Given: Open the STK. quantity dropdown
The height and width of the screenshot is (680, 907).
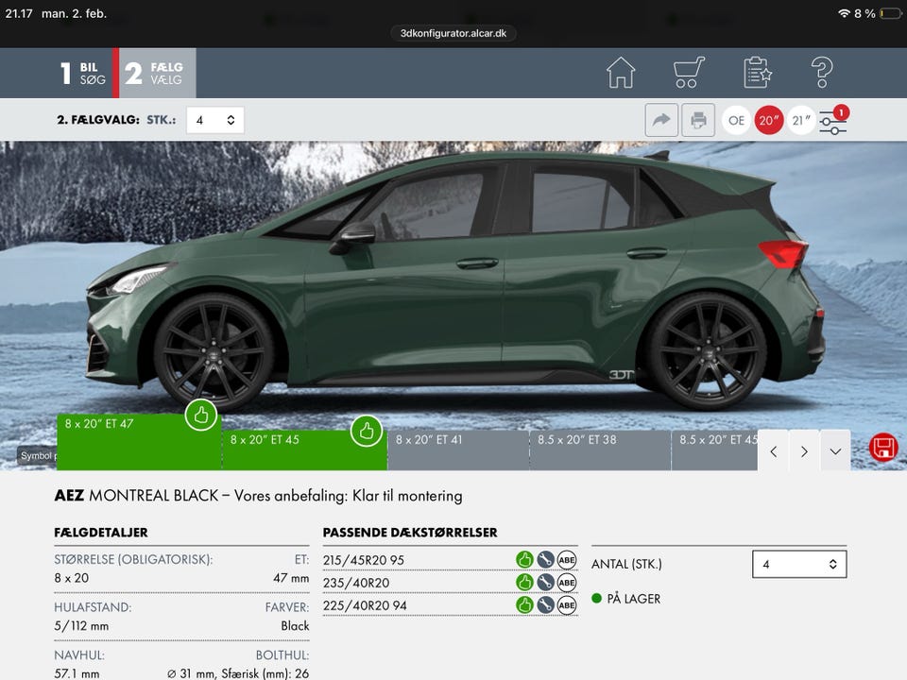Looking at the screenshot, I should coord(215,120).
